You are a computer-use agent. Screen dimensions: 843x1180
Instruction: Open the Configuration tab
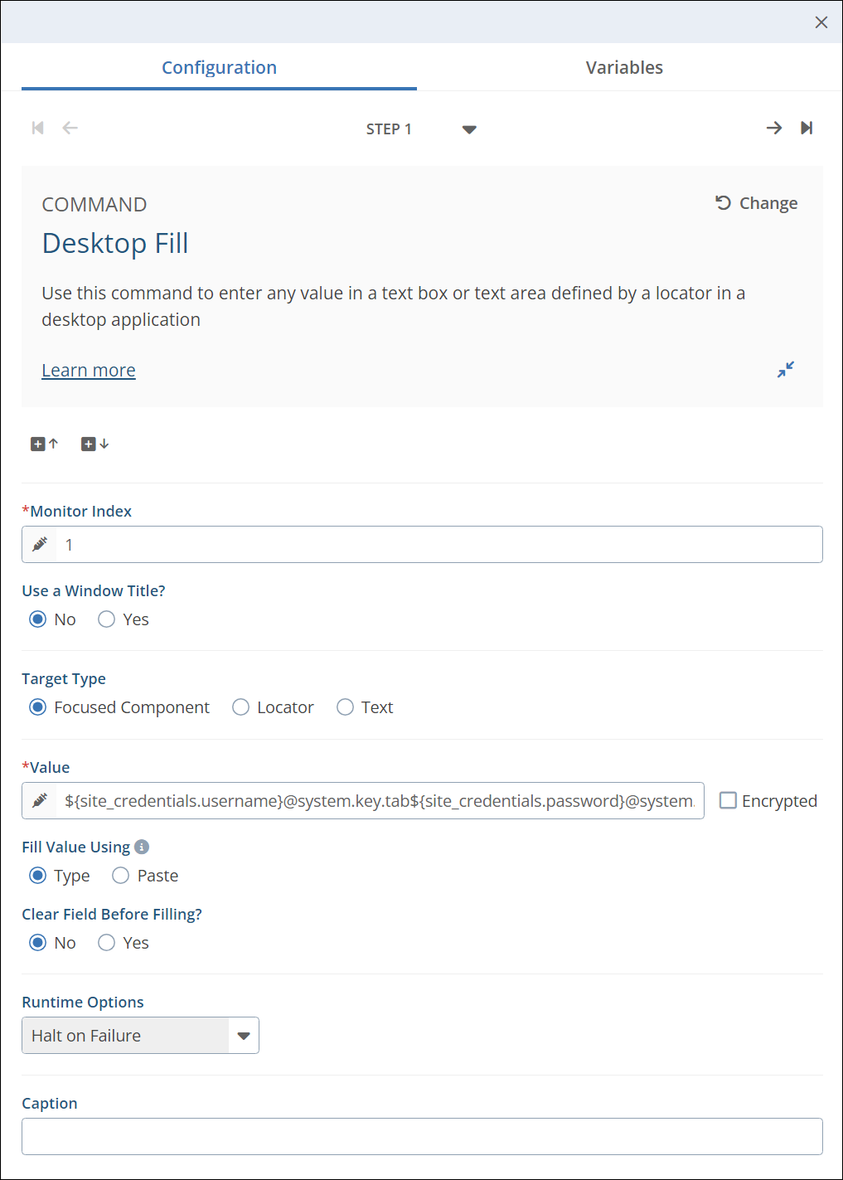(219, 68)
